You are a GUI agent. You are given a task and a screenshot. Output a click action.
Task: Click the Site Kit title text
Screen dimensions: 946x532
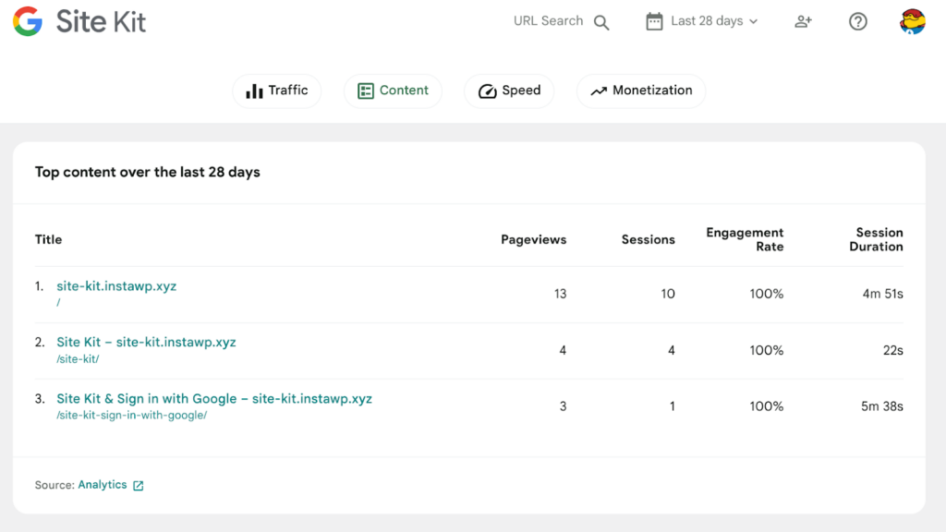pos(101,21)
